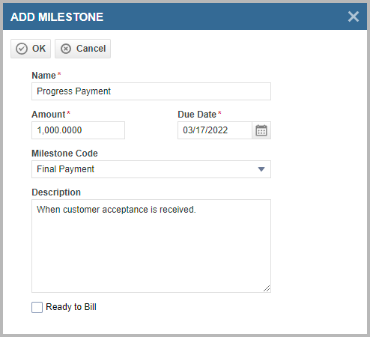Screen dimensions: 370x337
Task: Click into the Name field showing Progress Payment
Action: 151,91
